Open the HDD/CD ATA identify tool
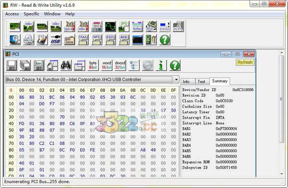The width and height of the screenshot is (288, 188). tap(28, 40)
